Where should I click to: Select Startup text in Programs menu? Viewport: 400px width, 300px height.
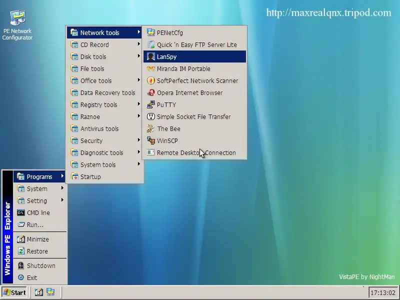(90, 177)
